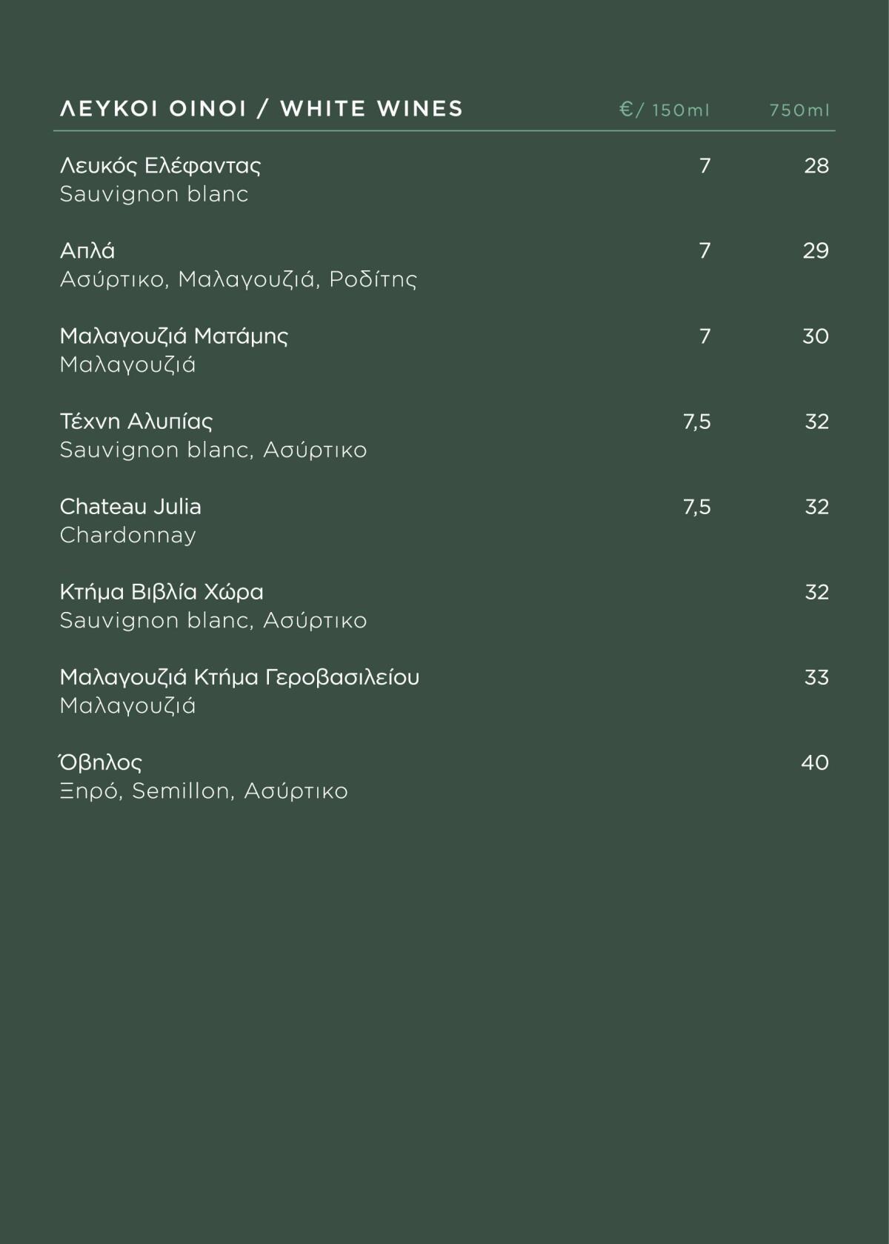Click the 32 bottle price for Chateau Julia
889x1244 pixels.
(816, 507)
